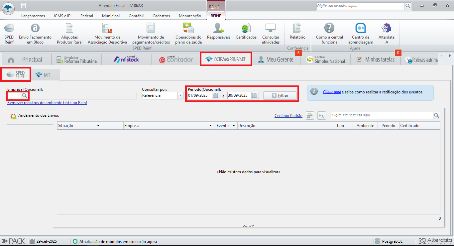Image resolution: width=454 pixels, height=246 pixels.
Task: Open the ICMS e IPI ribbon tab
Action: (62, 16)
